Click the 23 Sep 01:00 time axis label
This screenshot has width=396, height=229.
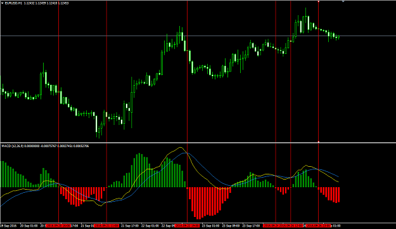pyautogui.click(x=210, y=226)
